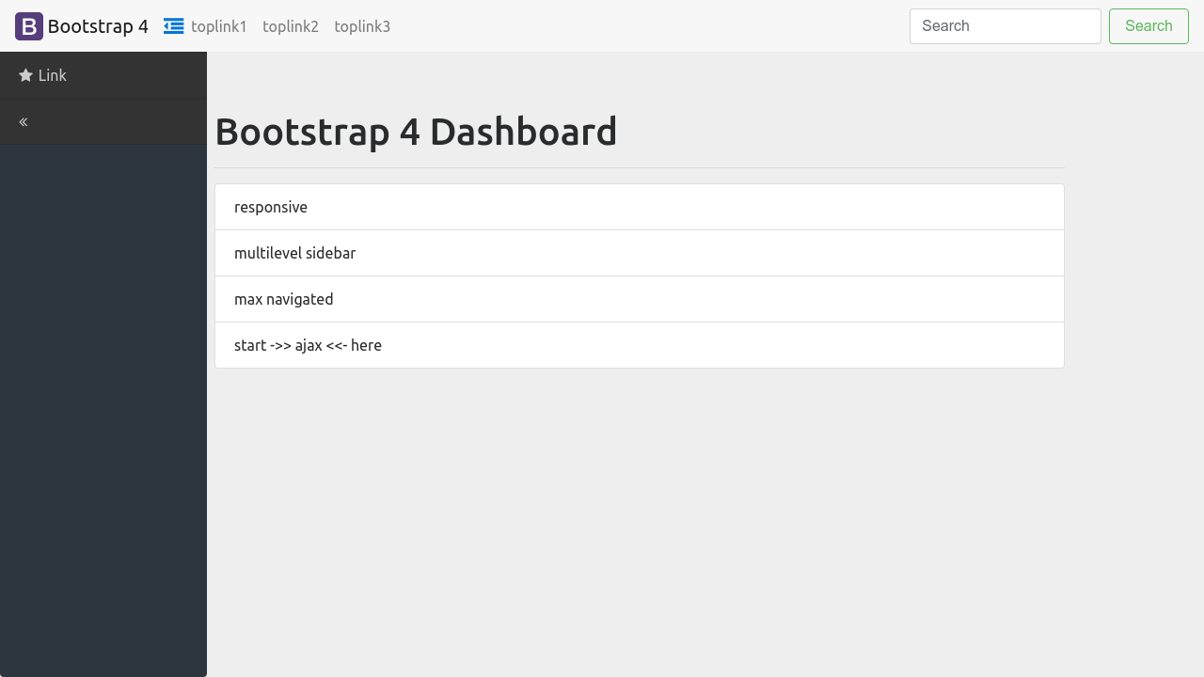The image size is (1204, 677).
Task: Open toplink1 in the navbar
Action: click(x=219, y=26)
